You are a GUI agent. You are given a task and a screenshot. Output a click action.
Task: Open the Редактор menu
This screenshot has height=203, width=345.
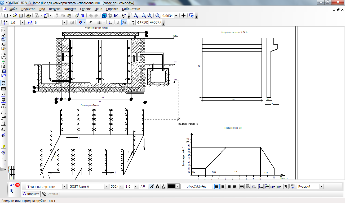click(x=28, y=9)
